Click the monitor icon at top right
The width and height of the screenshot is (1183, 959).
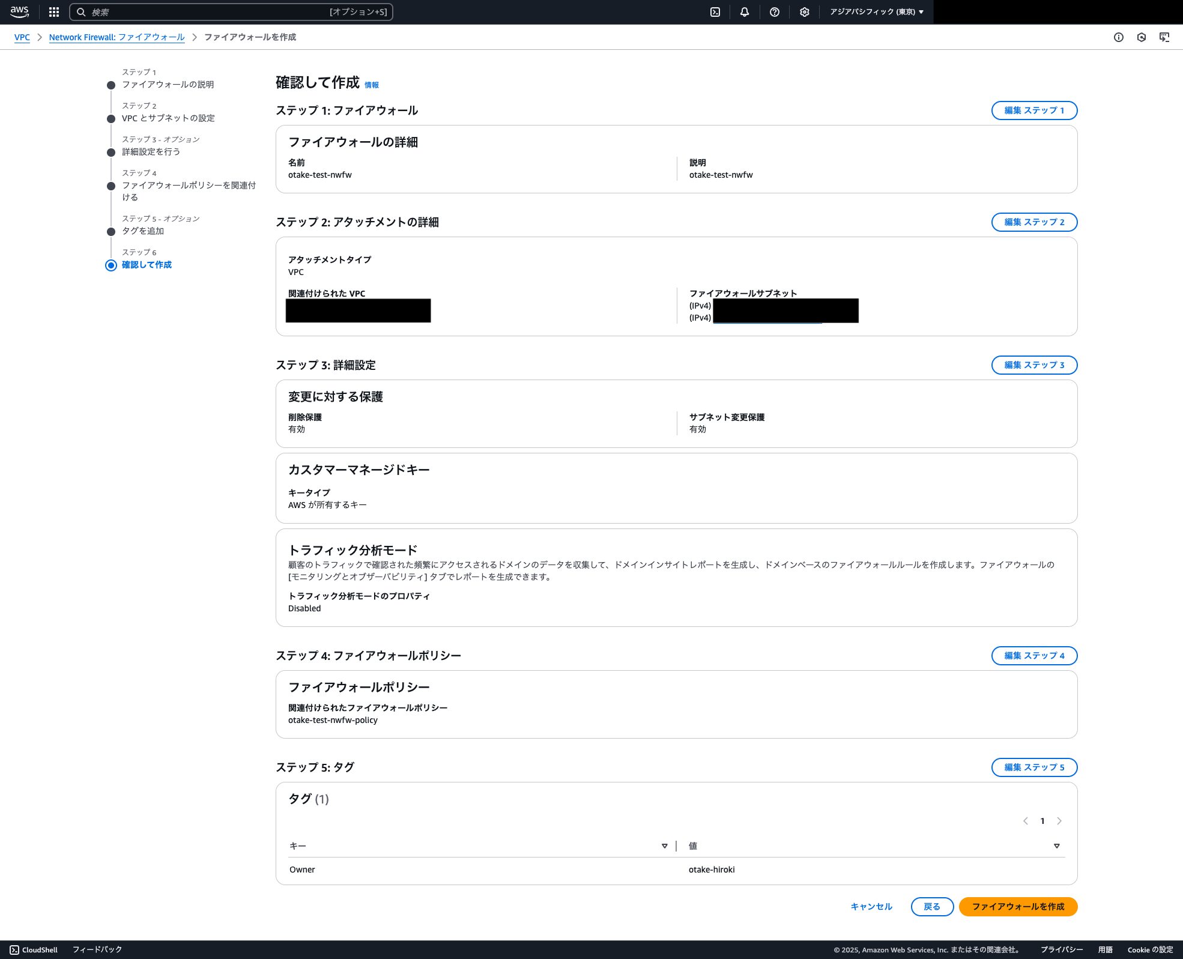pos(1164,37)
